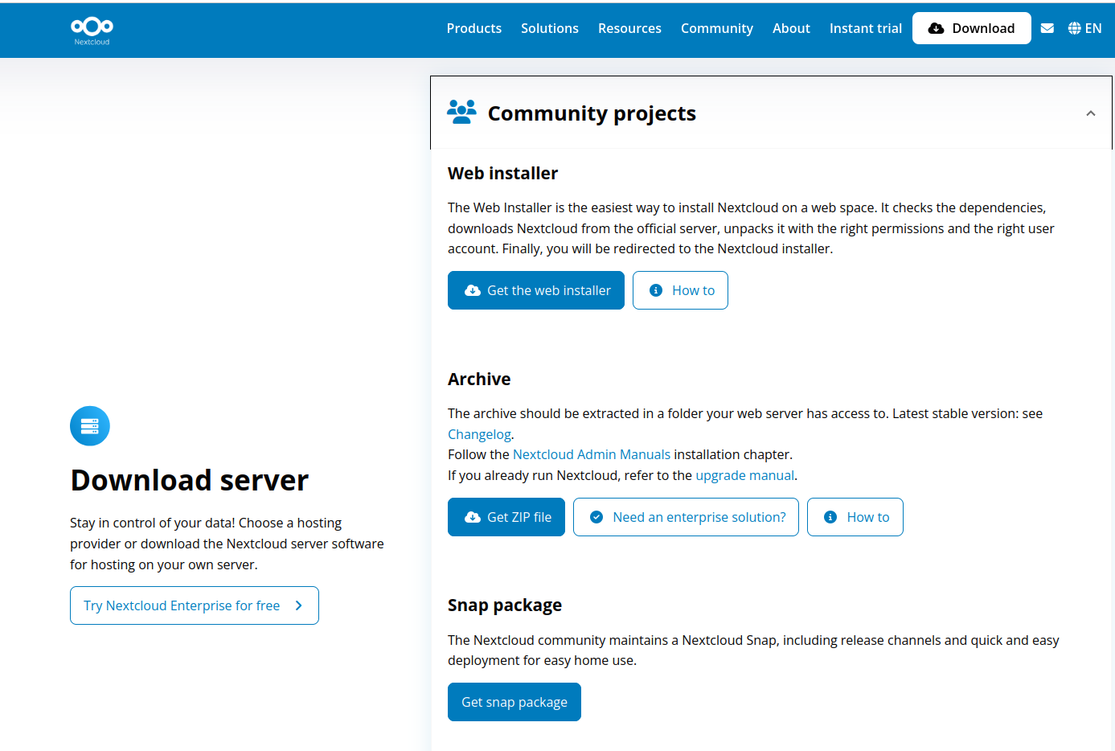Click the Community projects people icon
Screen dimensions: 1115x751
click(x=461, y=113)
